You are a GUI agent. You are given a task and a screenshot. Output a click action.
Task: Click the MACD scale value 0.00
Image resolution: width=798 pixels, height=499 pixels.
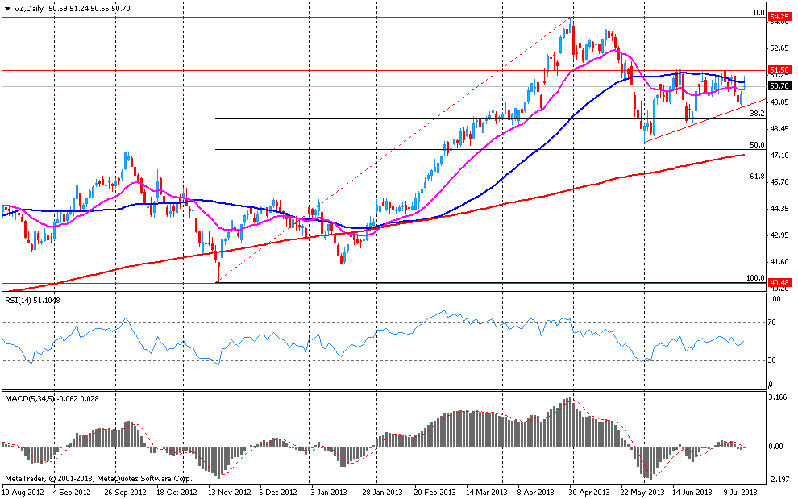[x=775, y=447]
